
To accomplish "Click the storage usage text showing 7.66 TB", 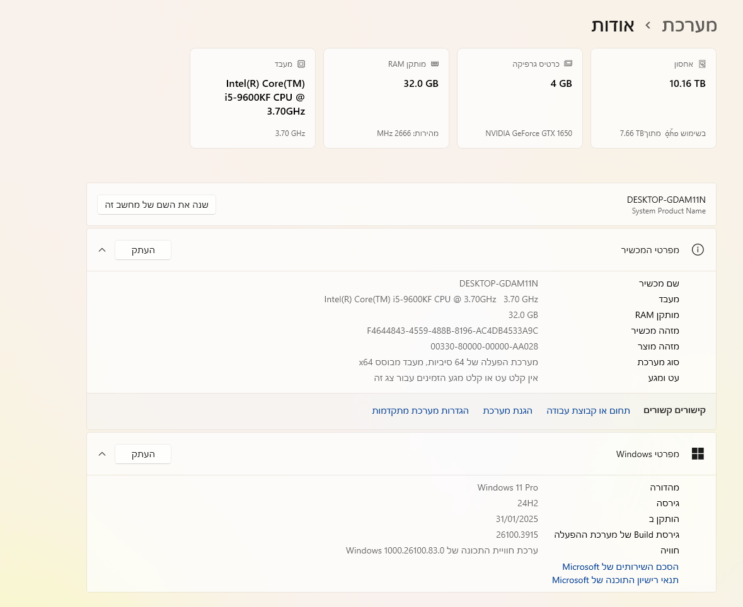I will click(663, 133).
